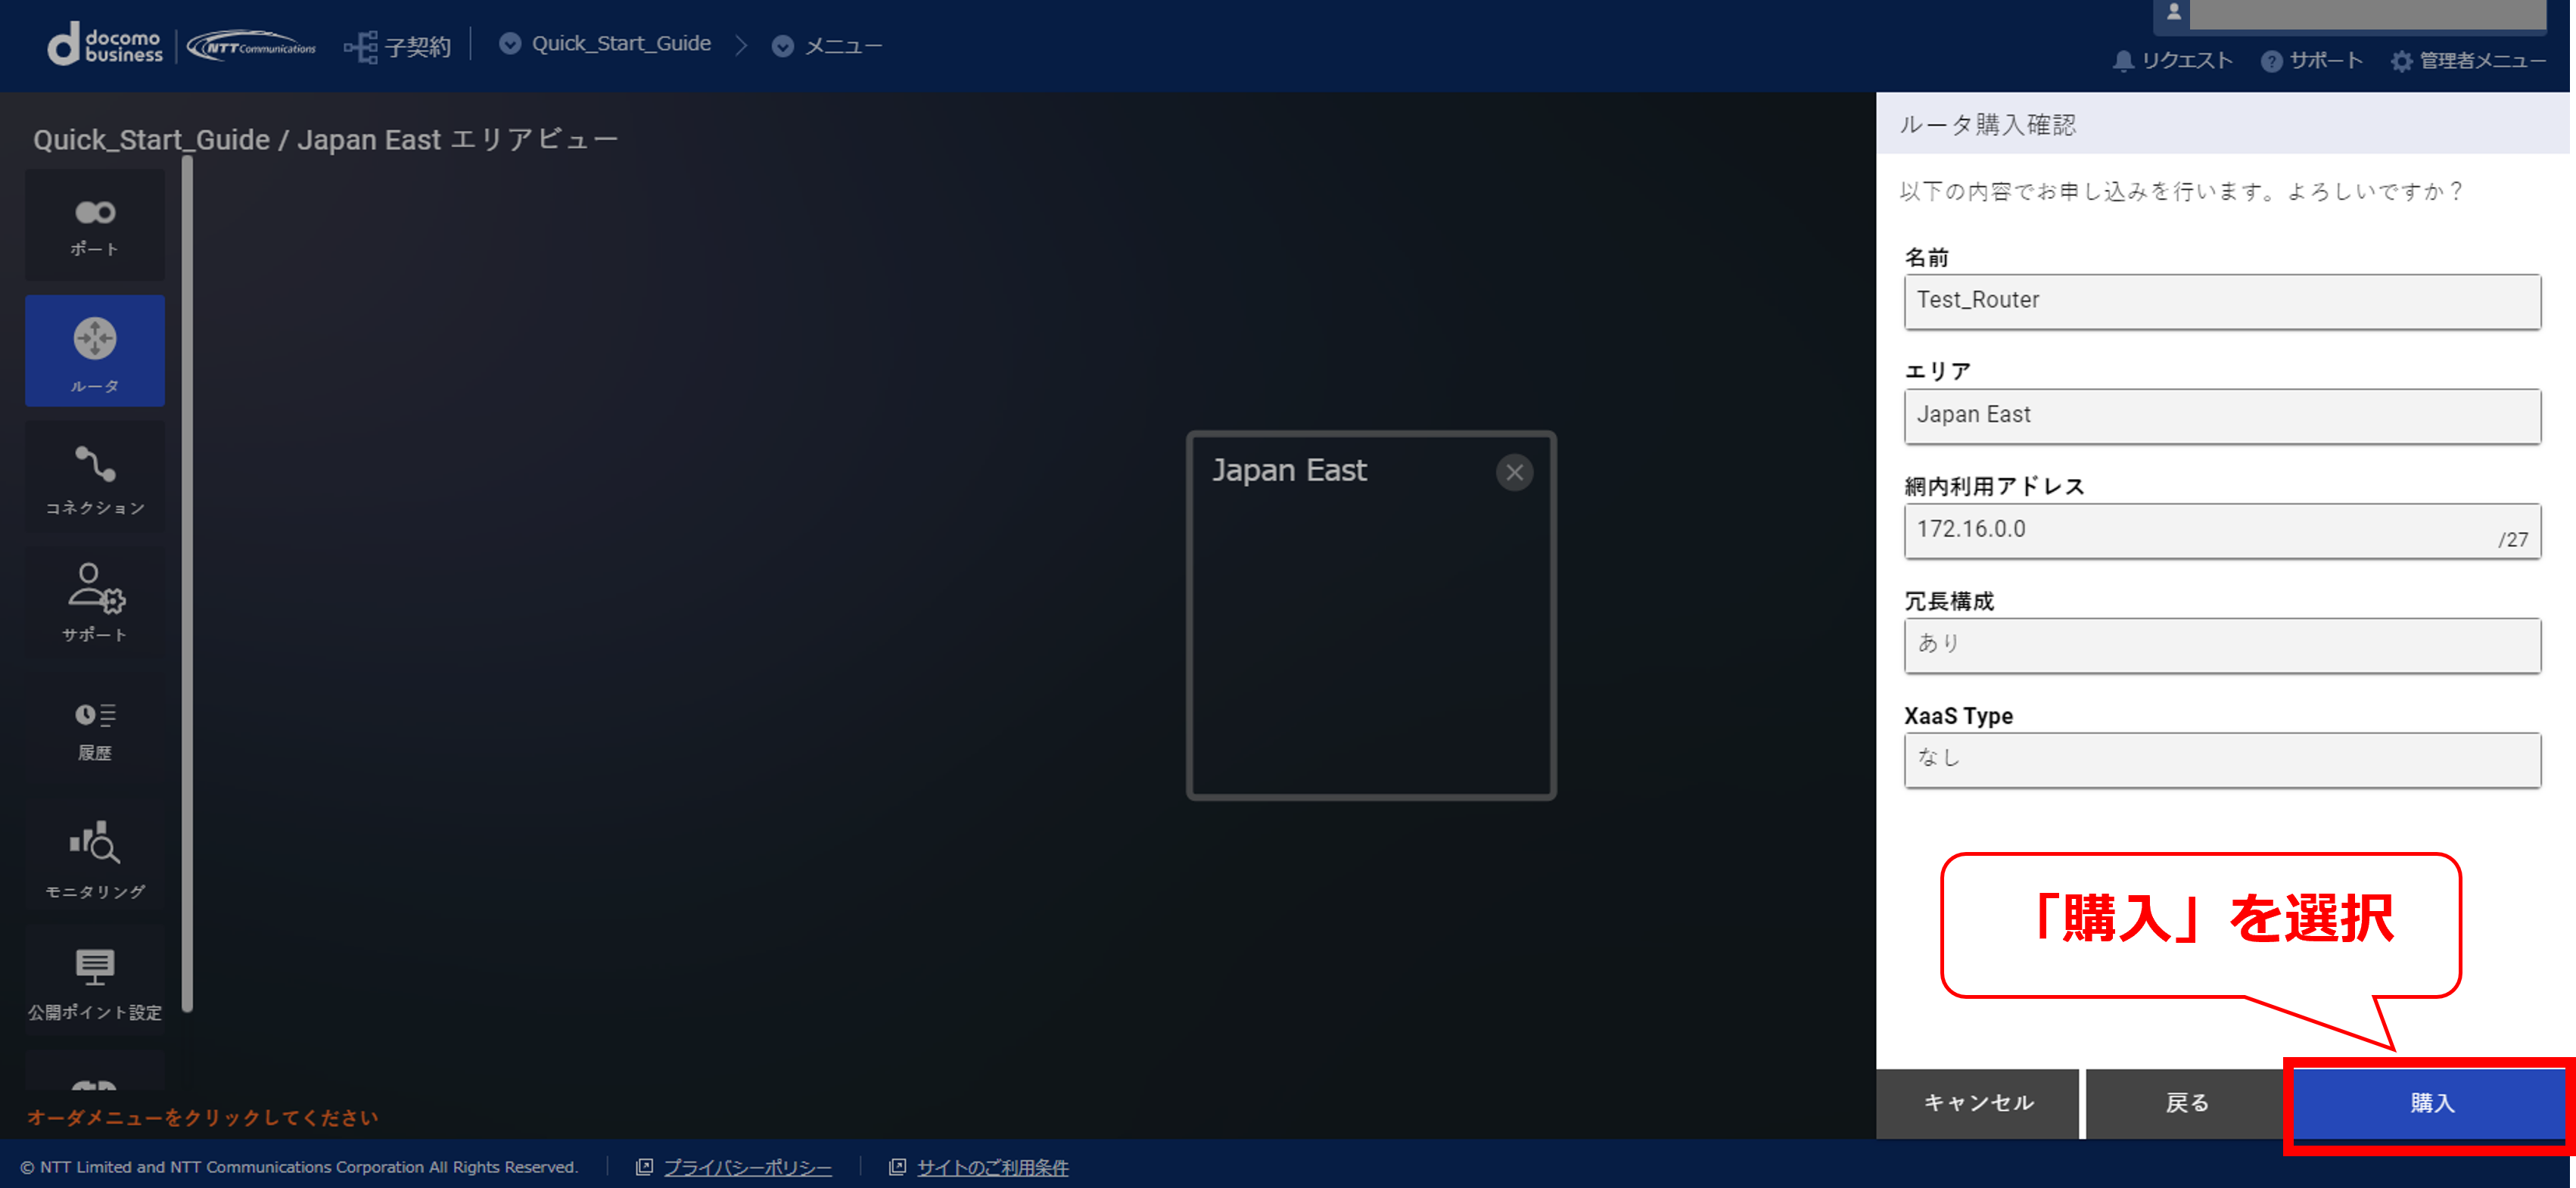Click the 戻る button
2576x1188 pixels.
[x=2186, y=1103]
